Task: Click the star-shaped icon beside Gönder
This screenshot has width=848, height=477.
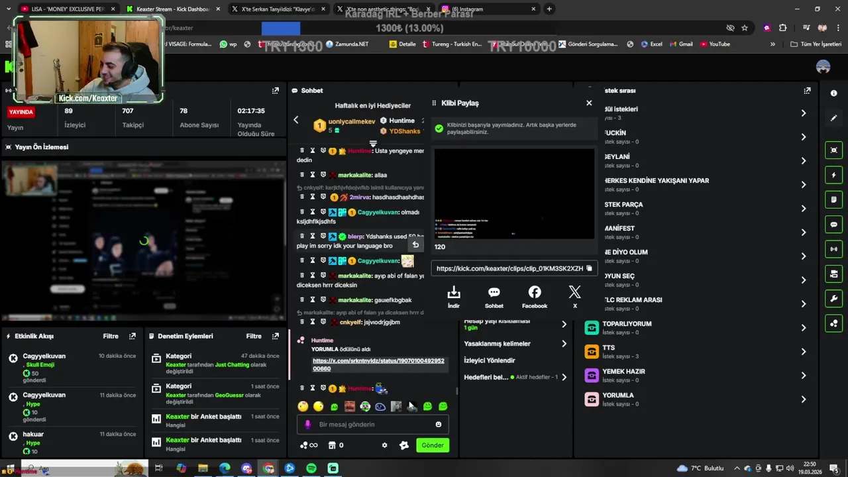Action: (x=404, y=445)
